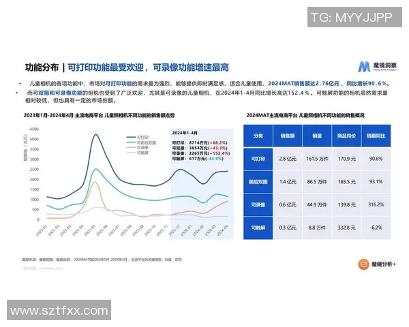Click the 139.8 元 cell

(347, 204)
